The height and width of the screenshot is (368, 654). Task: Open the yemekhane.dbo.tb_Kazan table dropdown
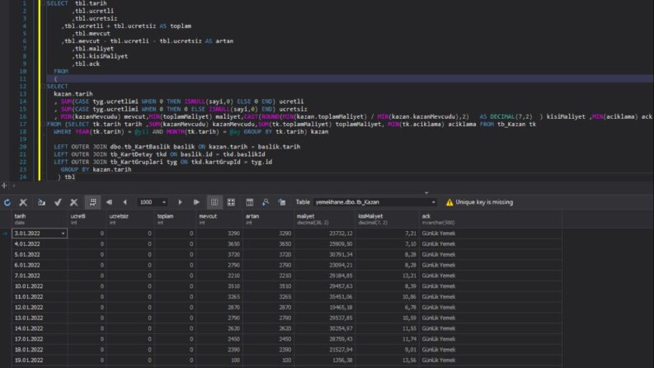tap(433, 202)
